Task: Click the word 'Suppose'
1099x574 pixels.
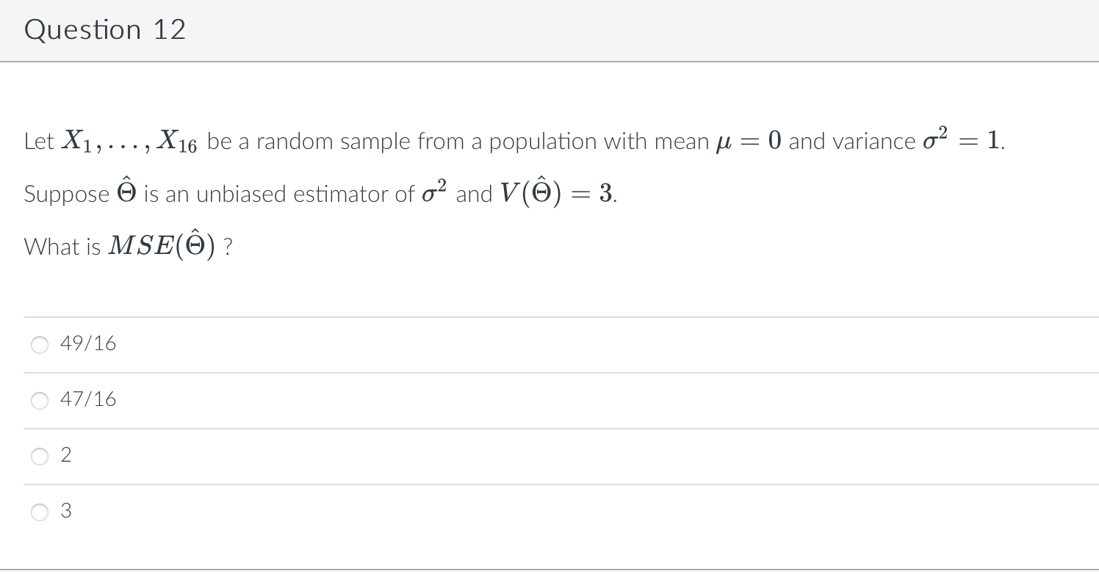Action: (67, 195)
